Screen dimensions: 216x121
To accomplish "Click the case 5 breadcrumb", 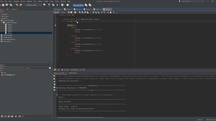I will click(81, 70).
